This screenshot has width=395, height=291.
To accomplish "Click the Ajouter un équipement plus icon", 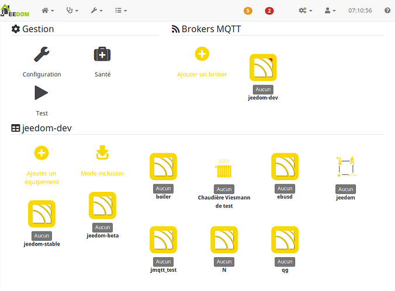I will [41, 153].
